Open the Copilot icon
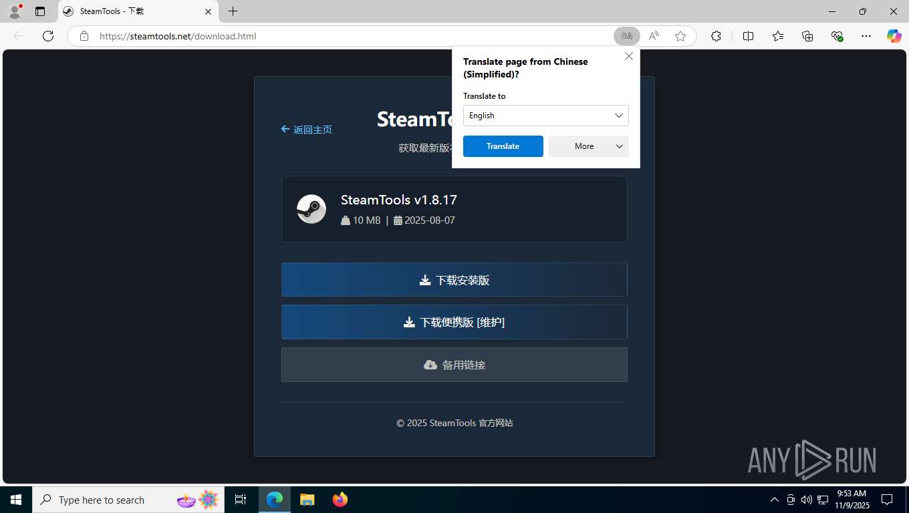 [x=894, y=36]
